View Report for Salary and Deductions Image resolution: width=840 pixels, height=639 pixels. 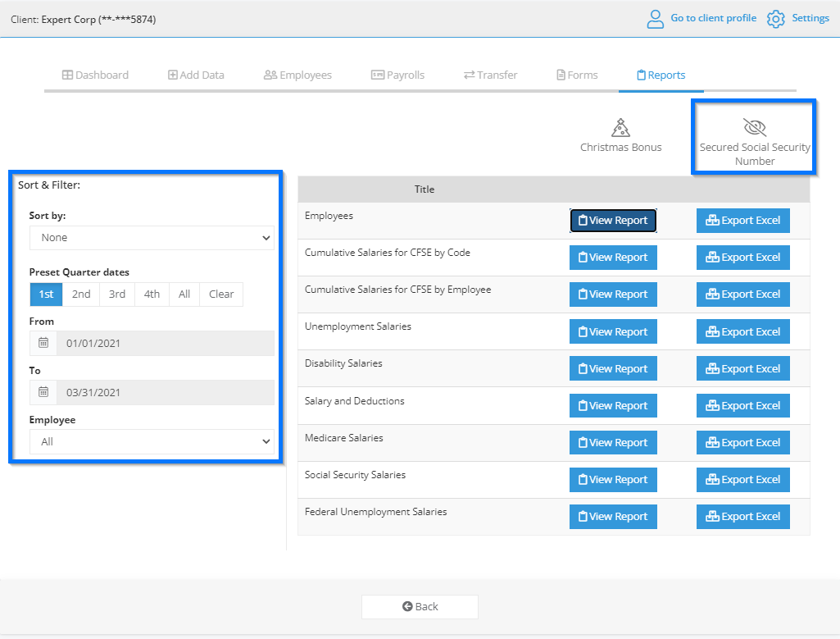(x=613, y=406)
